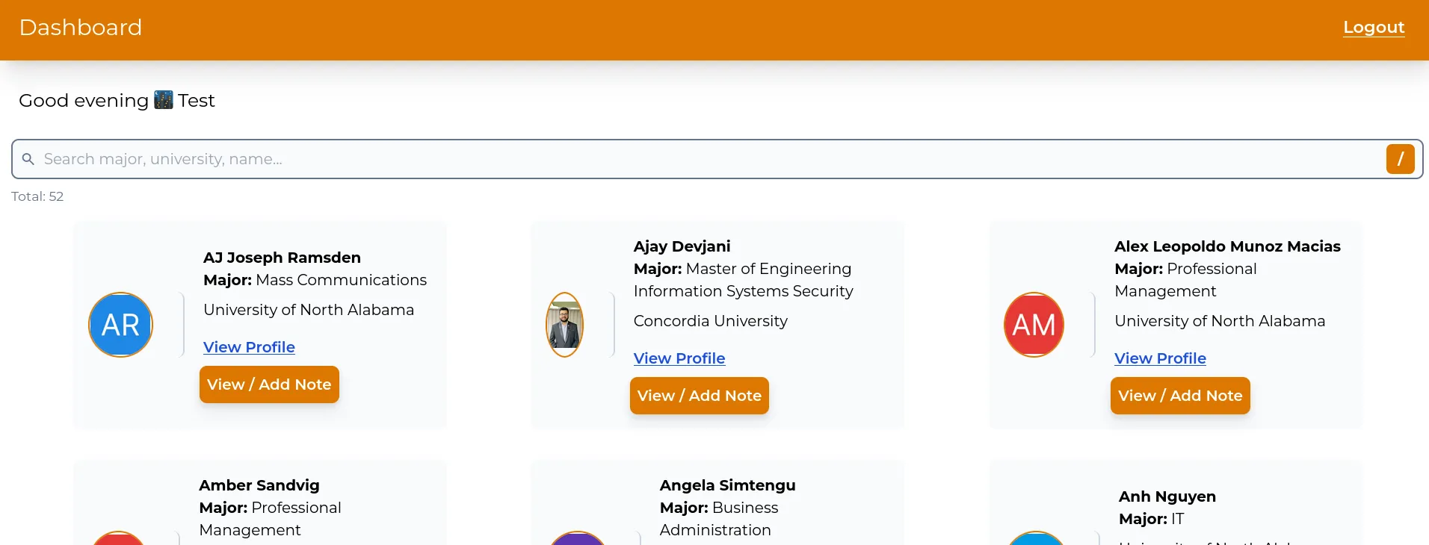Click 'Professional Management' major on Alex Munoz's card

[1185, 280]
